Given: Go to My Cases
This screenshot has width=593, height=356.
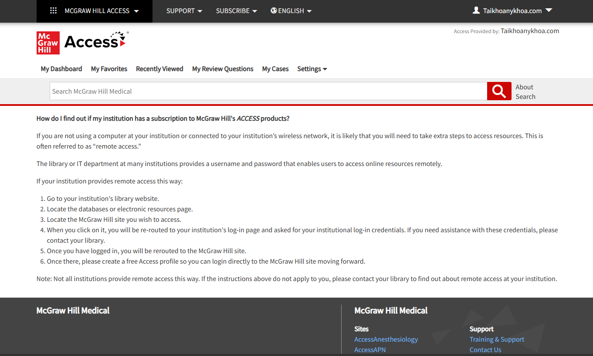Looking at the screenshot, I should pyautogui.click(x=275, y=69).
